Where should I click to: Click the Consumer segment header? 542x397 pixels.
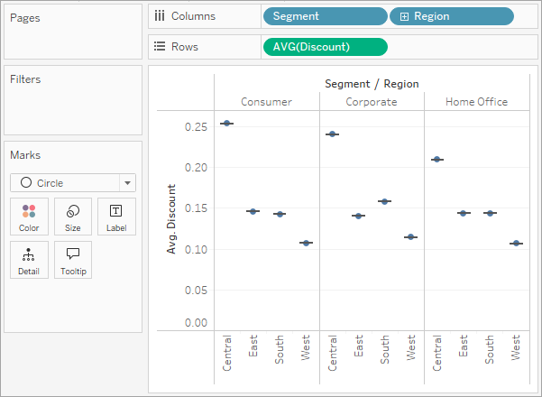tap(267, 102)
